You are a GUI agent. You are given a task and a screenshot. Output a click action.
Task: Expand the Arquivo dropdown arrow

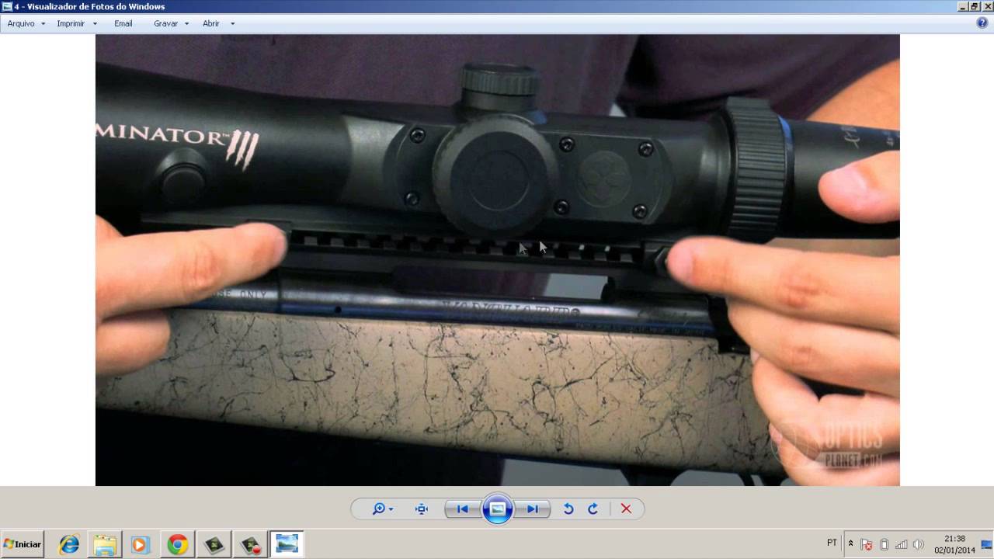(x=43, y=23)
